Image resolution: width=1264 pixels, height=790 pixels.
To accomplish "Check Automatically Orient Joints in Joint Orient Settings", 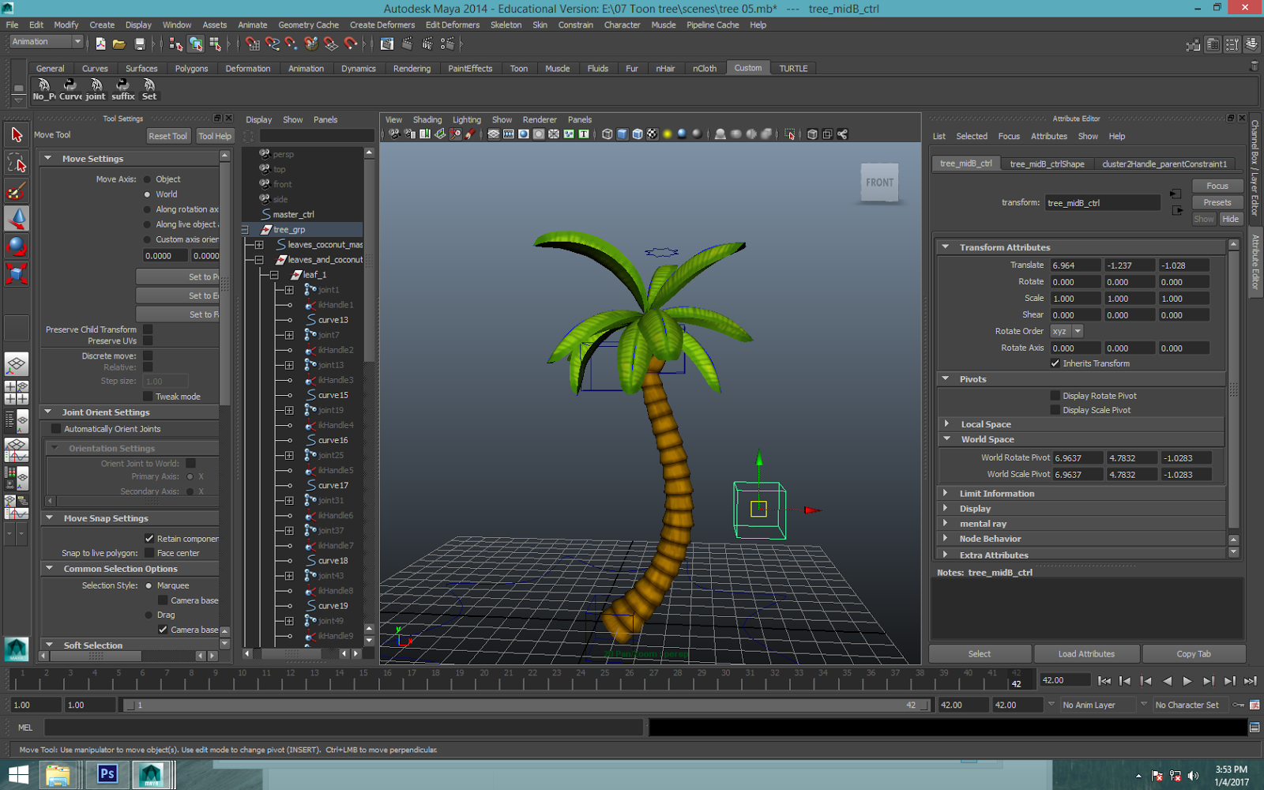I will point(56,428).
